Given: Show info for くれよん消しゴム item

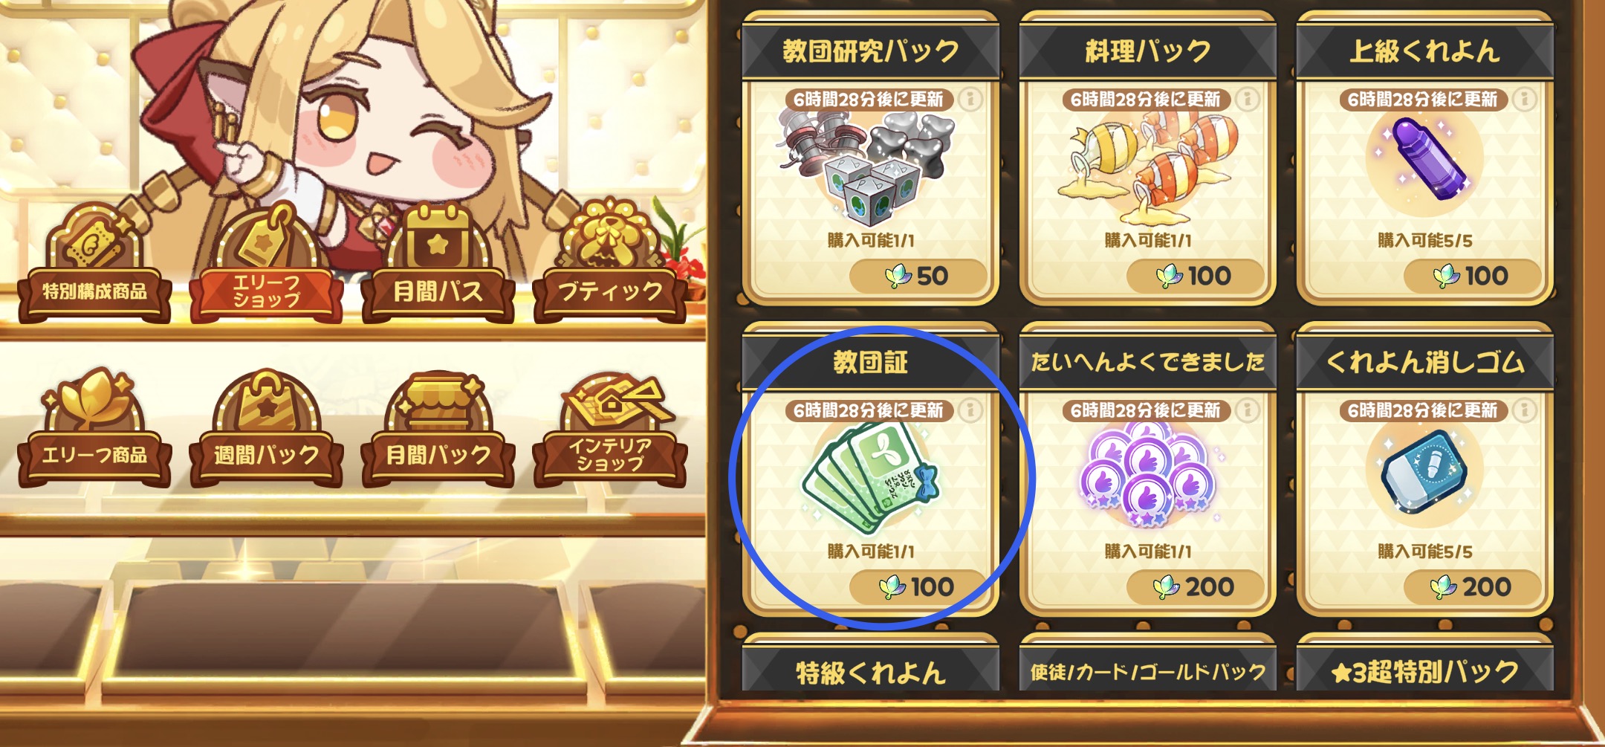Looking at the screenshot, I should point(1525,410).
